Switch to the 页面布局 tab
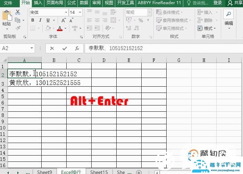Screen dimensions: 243x174 pos(55,3)
